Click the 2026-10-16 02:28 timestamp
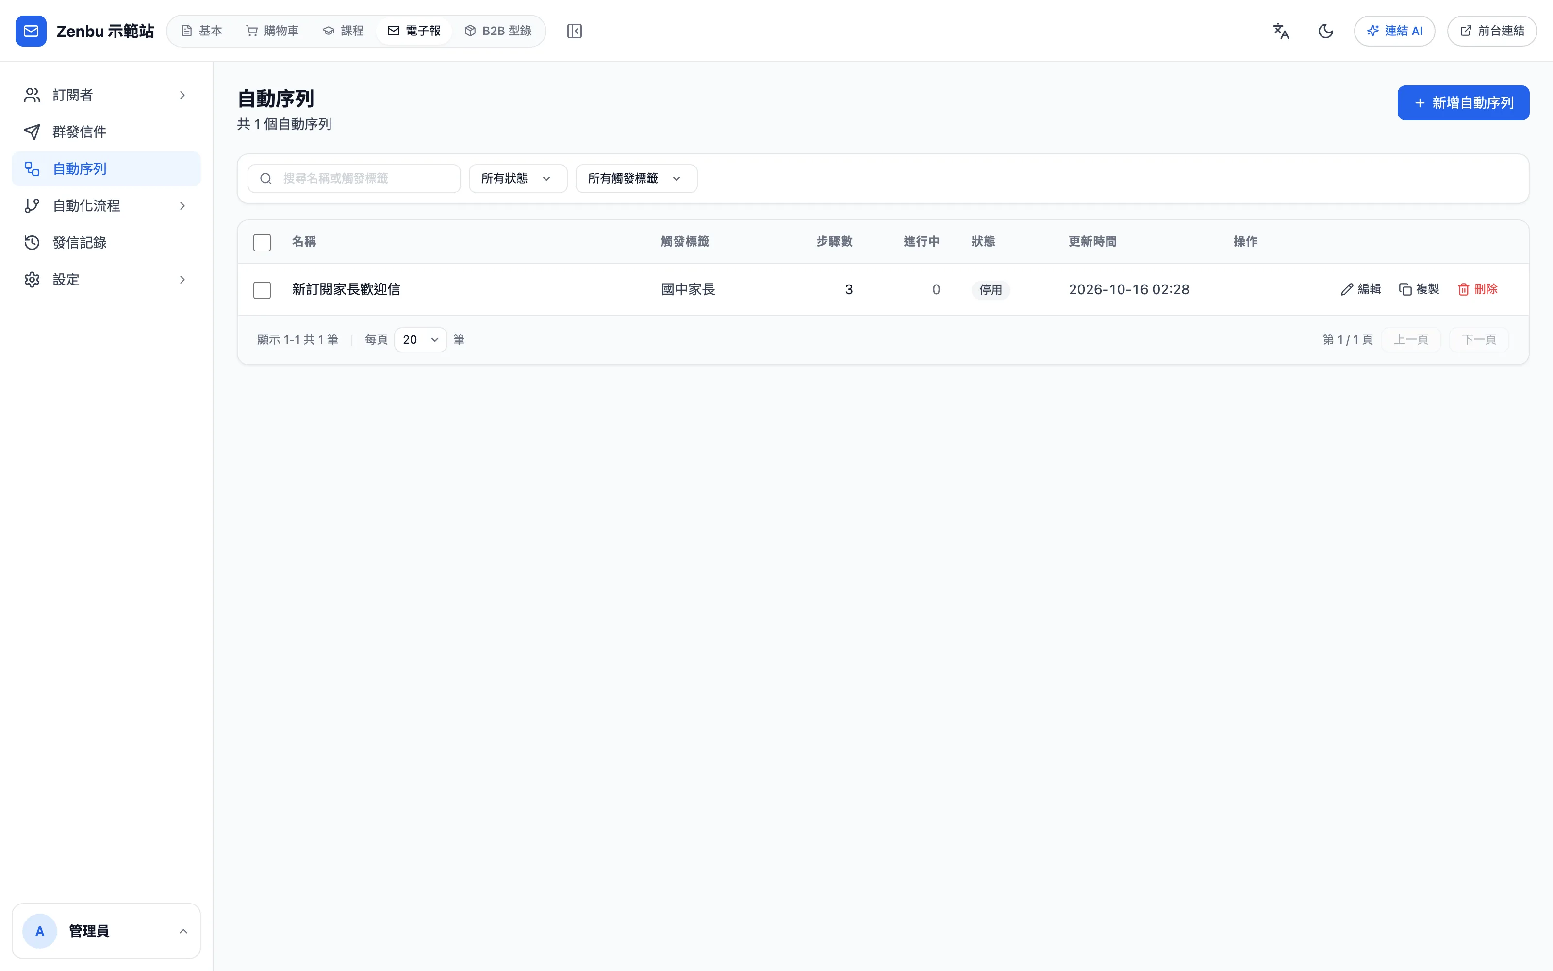The width and height of the screenshot is (1553, 971). [1129, 290]
